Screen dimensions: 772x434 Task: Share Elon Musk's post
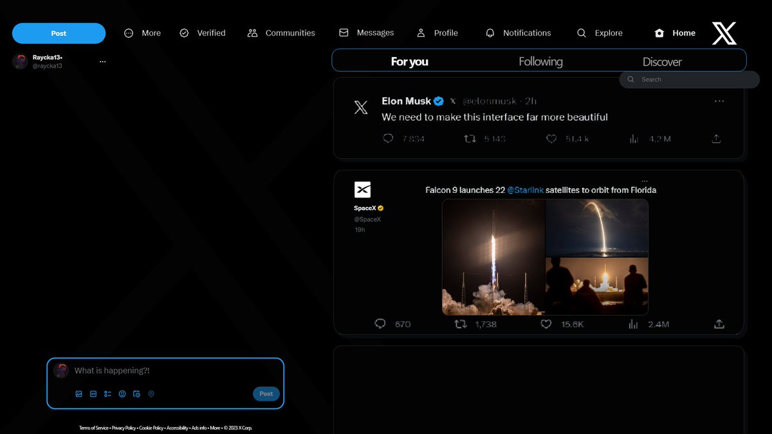coord(716,138)
